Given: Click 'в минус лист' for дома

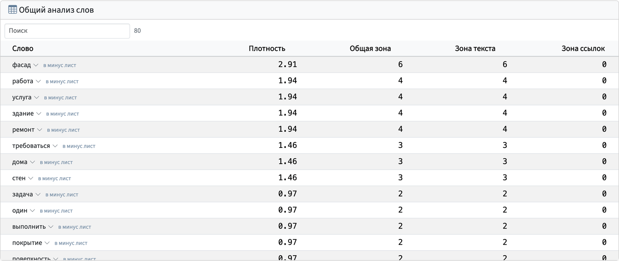Looking at the screenshot, I should [56, 163].
